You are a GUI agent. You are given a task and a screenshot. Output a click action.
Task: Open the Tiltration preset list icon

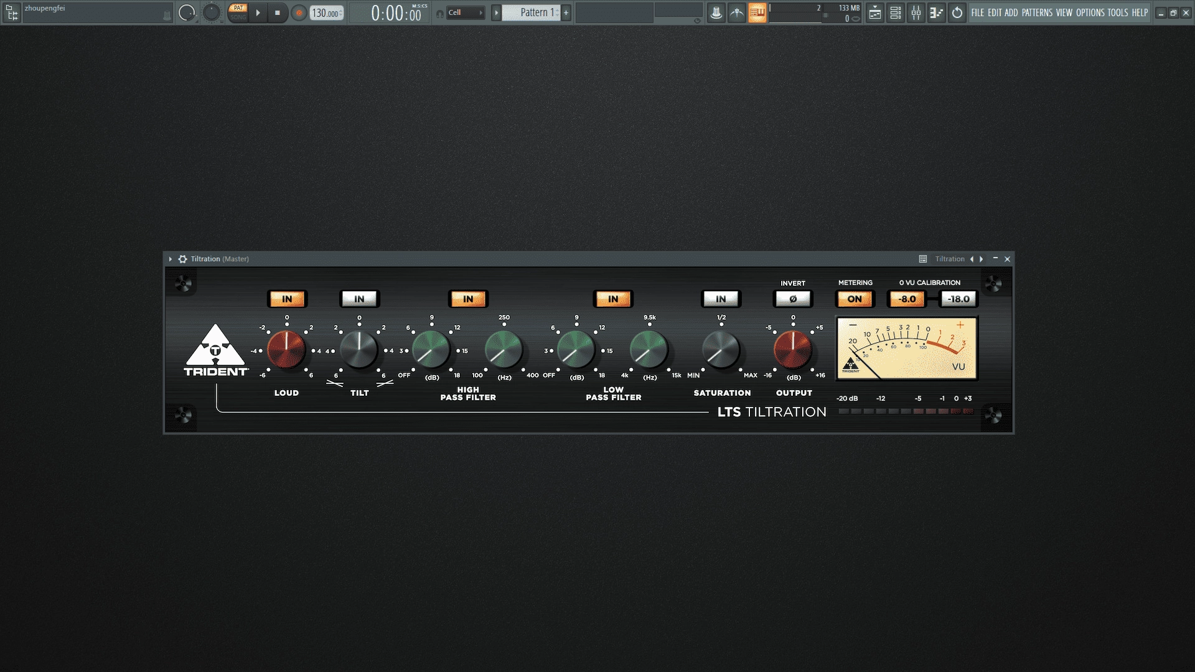coord(923,259)
